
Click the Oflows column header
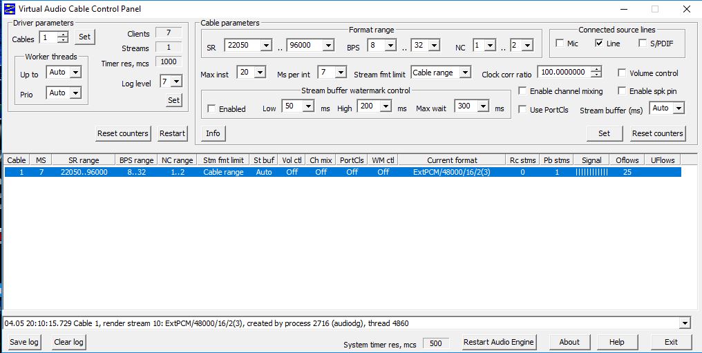pos(627,160)
